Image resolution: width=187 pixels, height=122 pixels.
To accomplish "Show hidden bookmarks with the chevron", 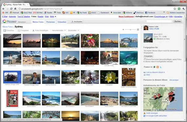I will point(164,12).
